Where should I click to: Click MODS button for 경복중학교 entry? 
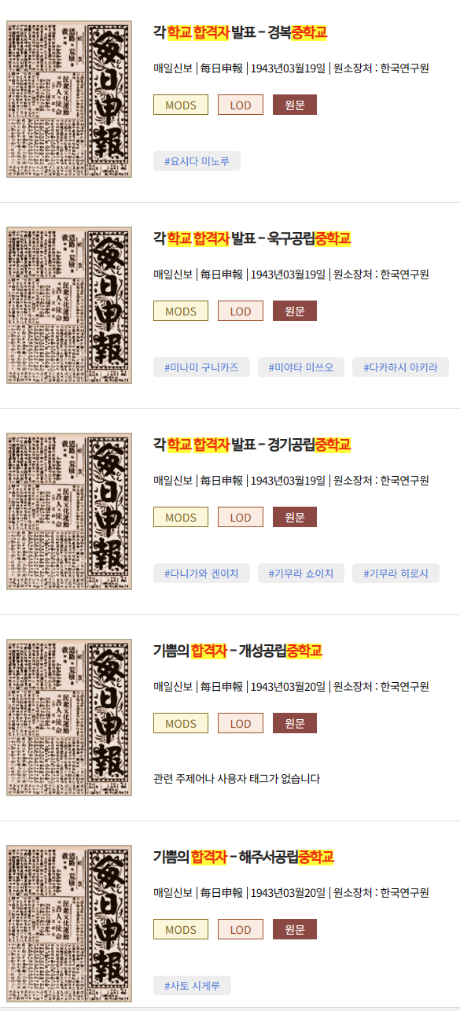point(181,105)
